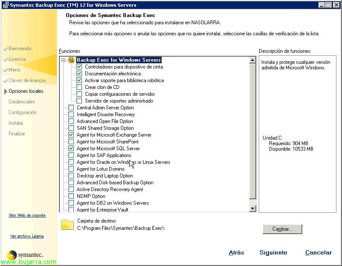Select the Opciones locales step

(26, 91)
